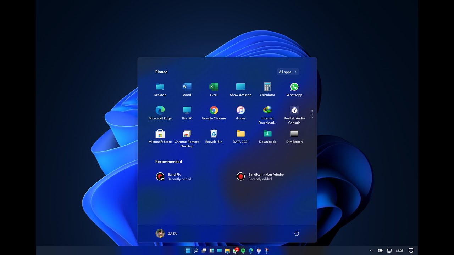Screen dimensions: 454x255
Task: Open the Calculator app
Action: [267, 89]
